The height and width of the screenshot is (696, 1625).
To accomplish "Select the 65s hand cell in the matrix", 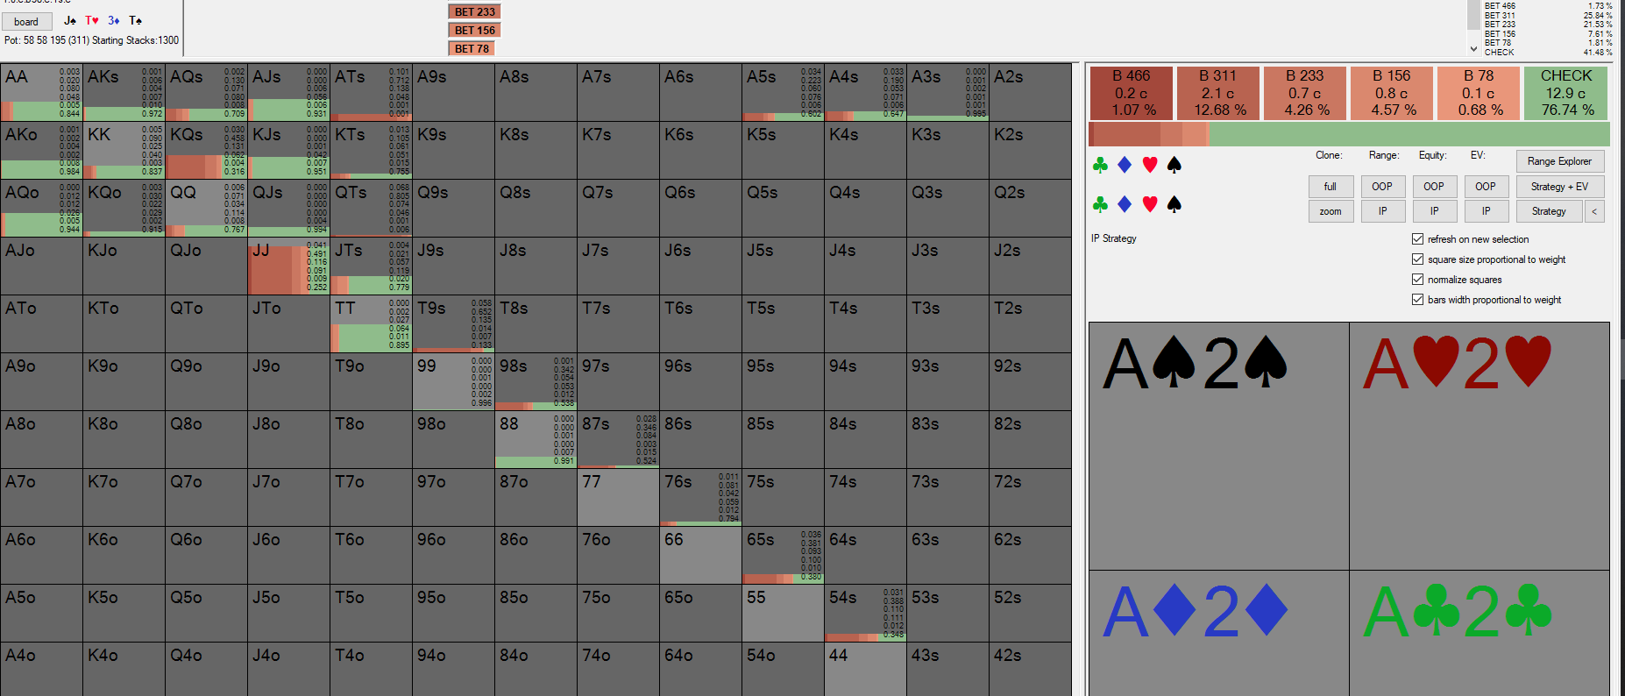I will 783,555.
